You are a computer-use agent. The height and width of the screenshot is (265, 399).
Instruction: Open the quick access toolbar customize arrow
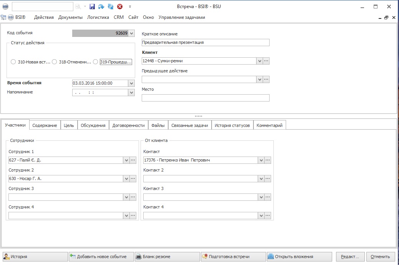click(x=130, y=7)
